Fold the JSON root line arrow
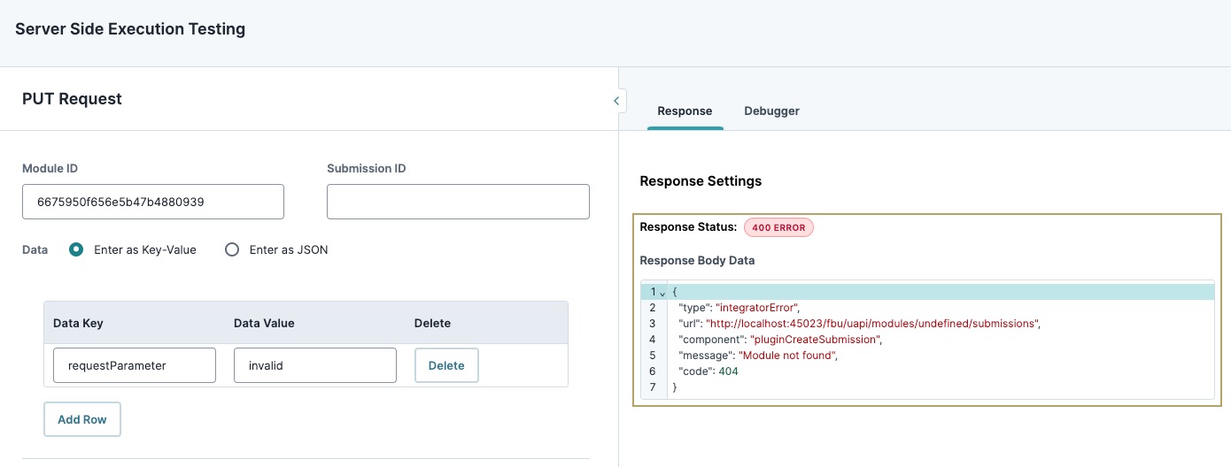The height and width of the screenshot is (467, 1231). (662, 293)
